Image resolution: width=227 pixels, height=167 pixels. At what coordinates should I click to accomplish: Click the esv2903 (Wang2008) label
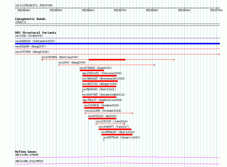pyautogui.click(x=72, y=62)
